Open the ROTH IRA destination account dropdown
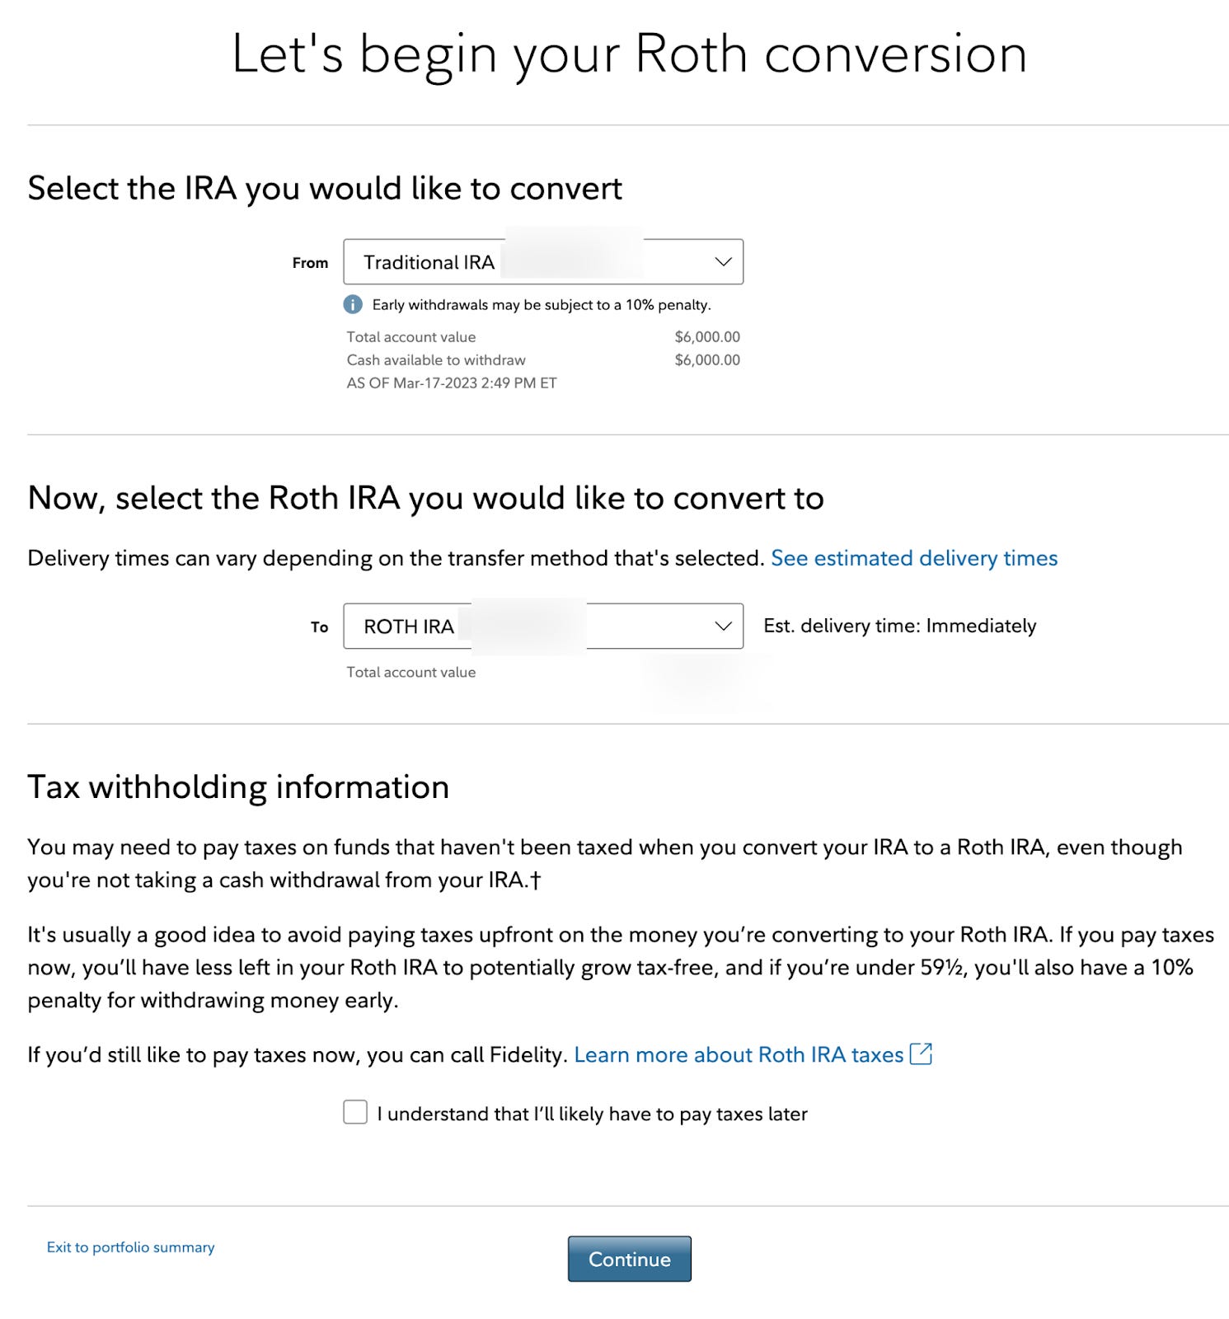Image resolution: width=1229 pixels, height=1319 pixels. click(544, 626)
